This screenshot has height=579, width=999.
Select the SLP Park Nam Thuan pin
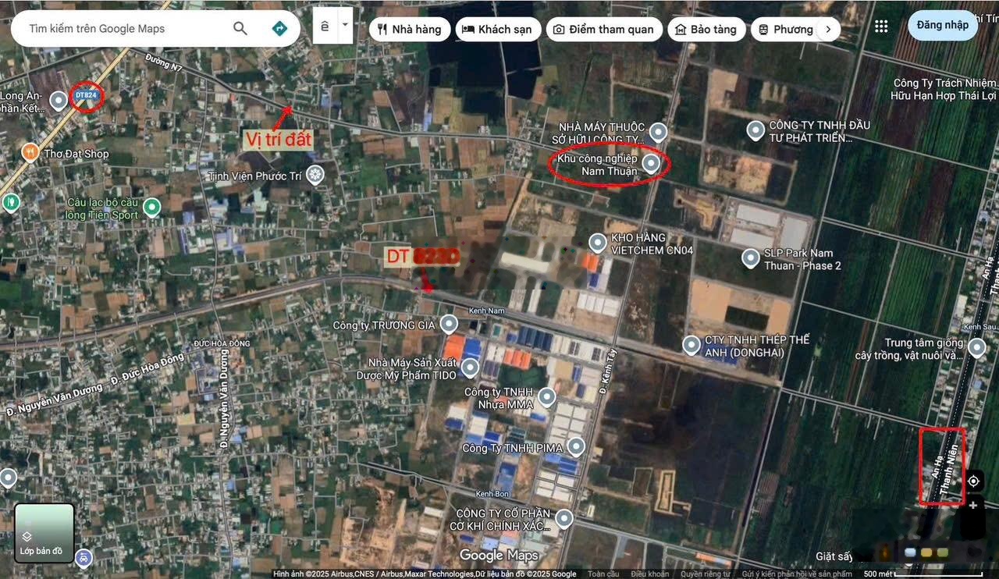click(750, 258)
